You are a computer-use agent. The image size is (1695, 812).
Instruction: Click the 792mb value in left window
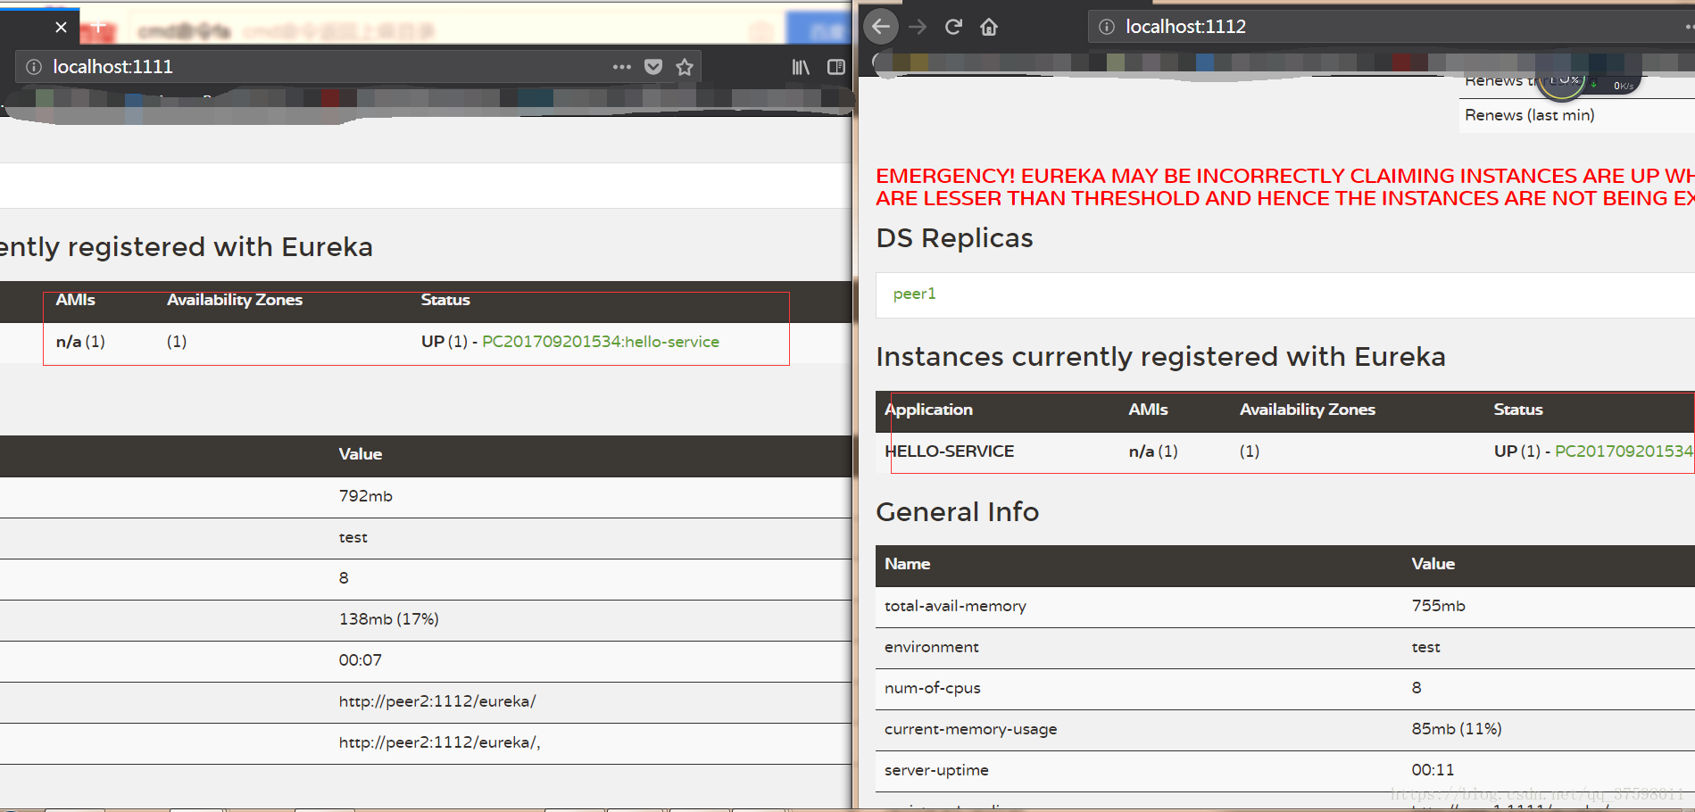pyautogui.click(x=366, y=496)
